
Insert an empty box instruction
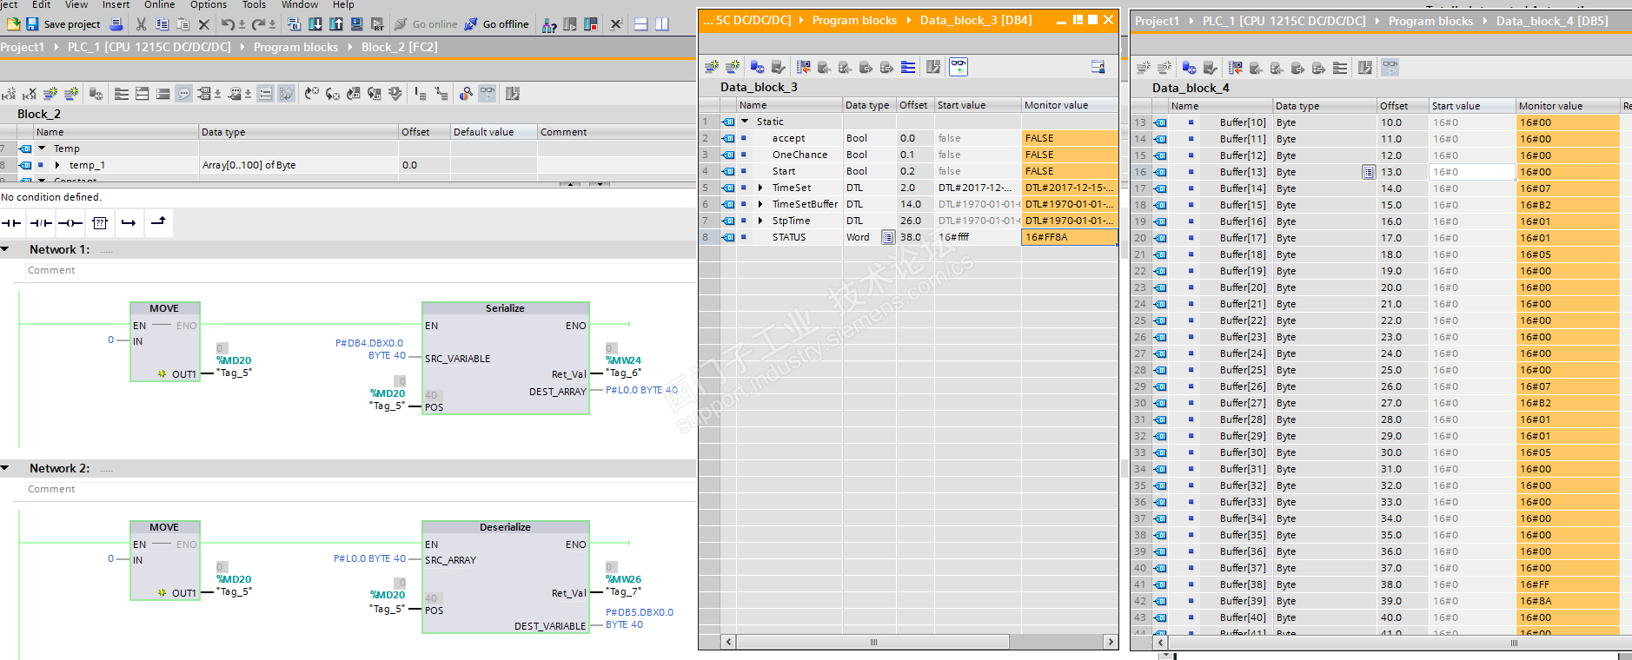[100, 223]
